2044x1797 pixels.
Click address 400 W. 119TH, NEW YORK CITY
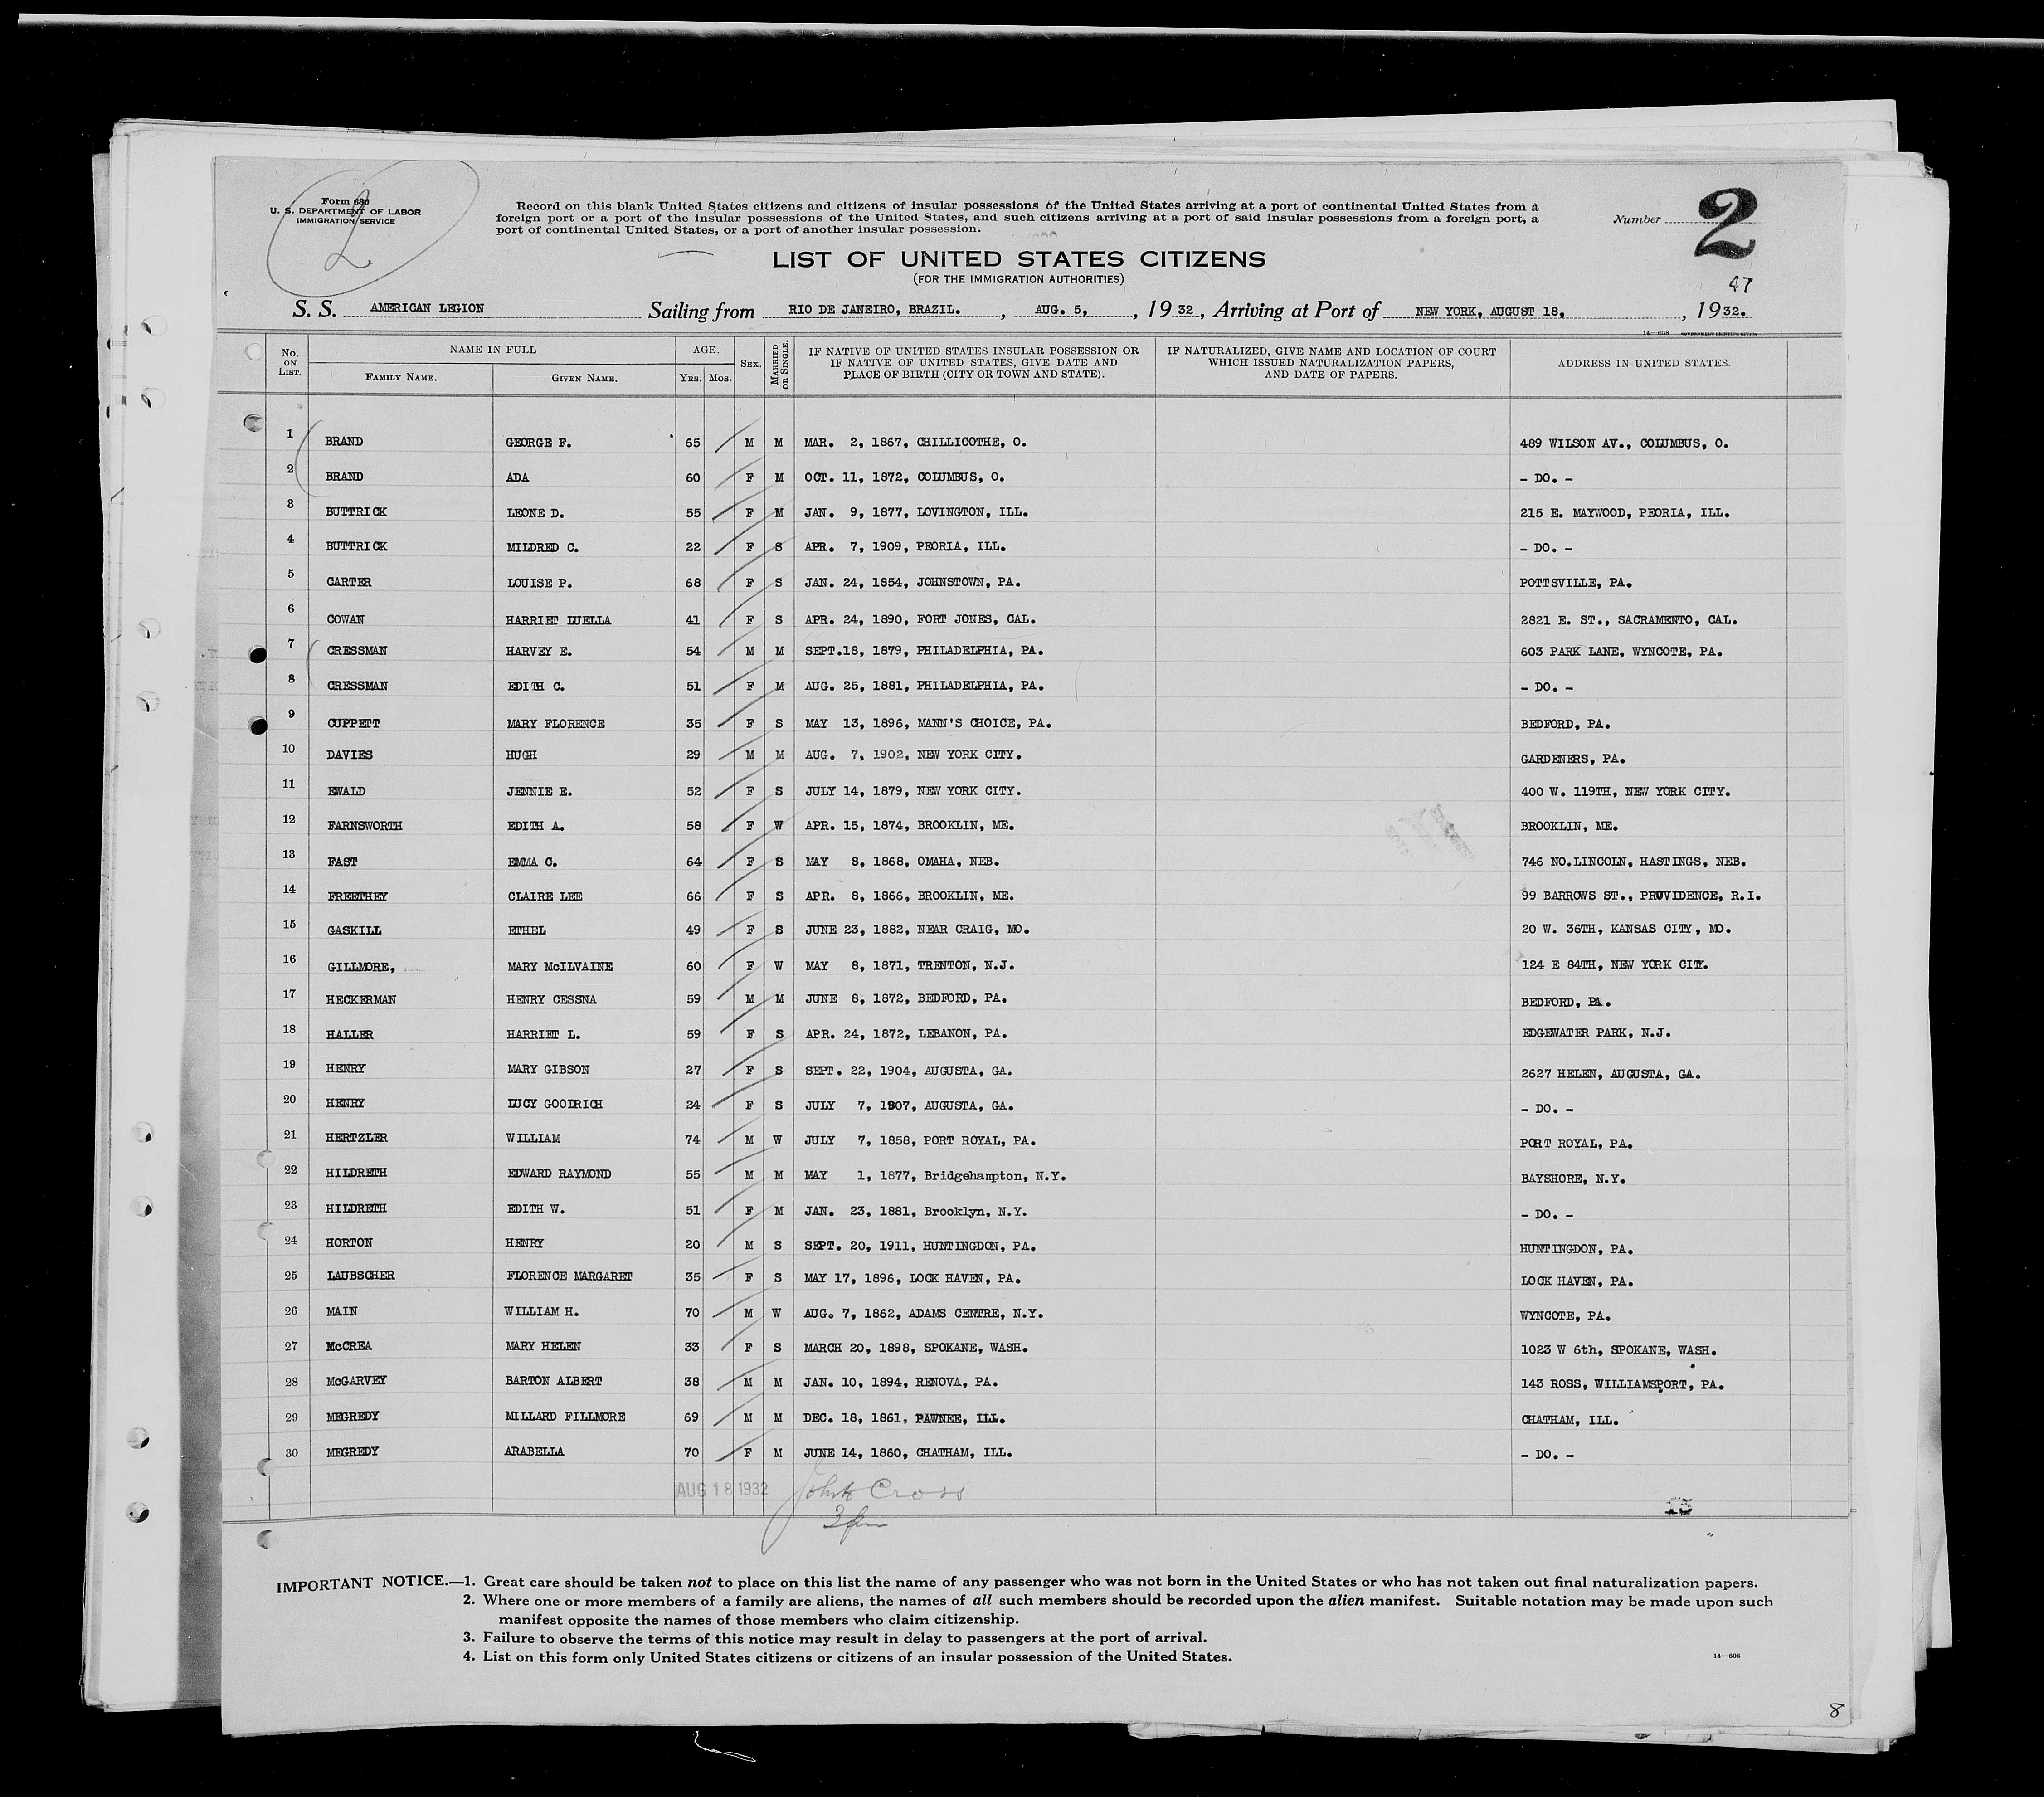(1625, 792)
